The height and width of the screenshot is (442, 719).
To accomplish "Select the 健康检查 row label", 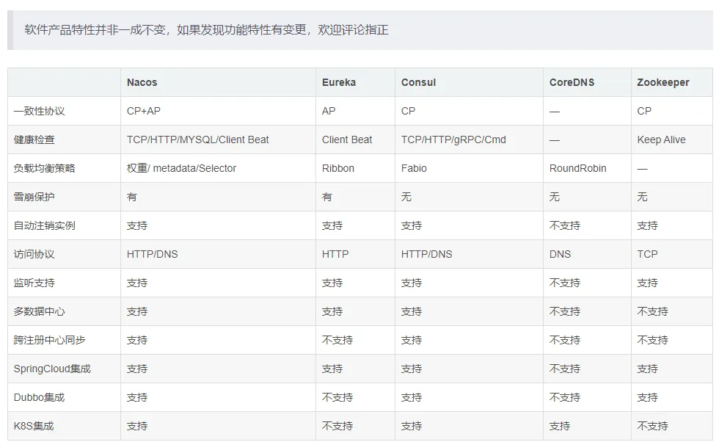I will 34,140.
